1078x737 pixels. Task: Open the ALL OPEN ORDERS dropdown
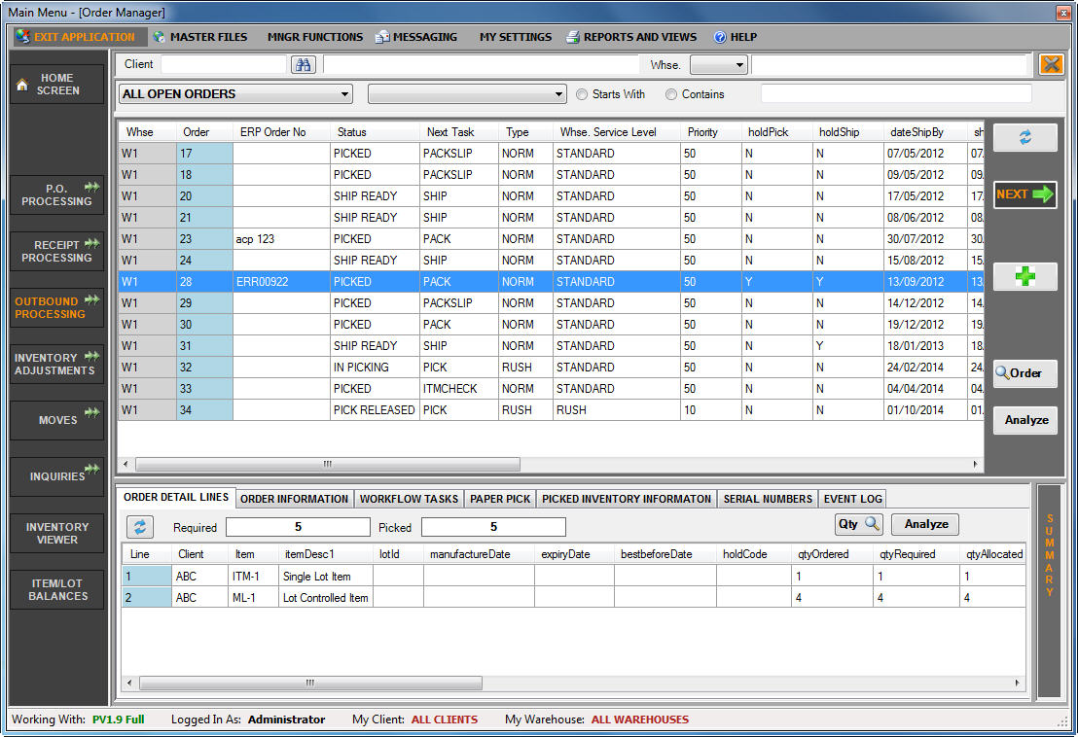coord(234,94)
